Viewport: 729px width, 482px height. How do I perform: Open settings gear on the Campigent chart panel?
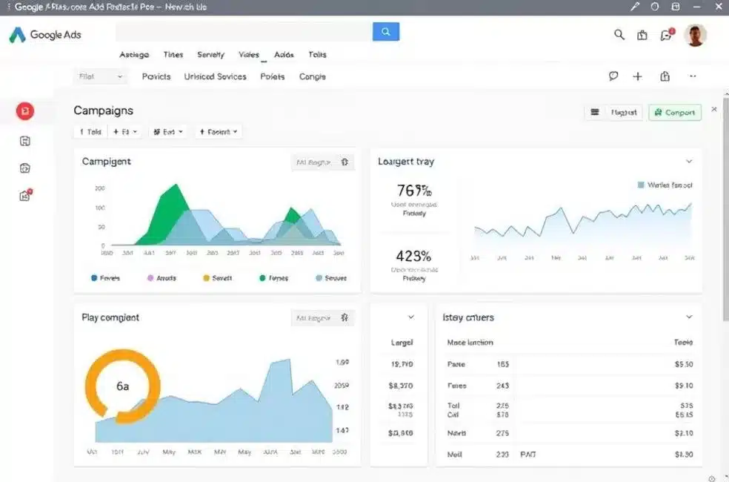345,162
